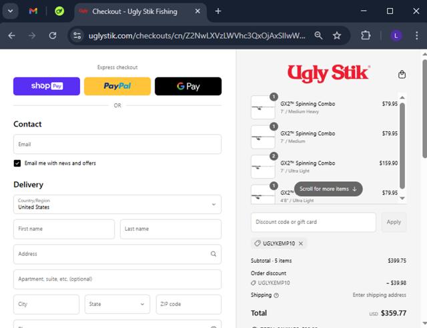Focus the ZIP code field

189,304
